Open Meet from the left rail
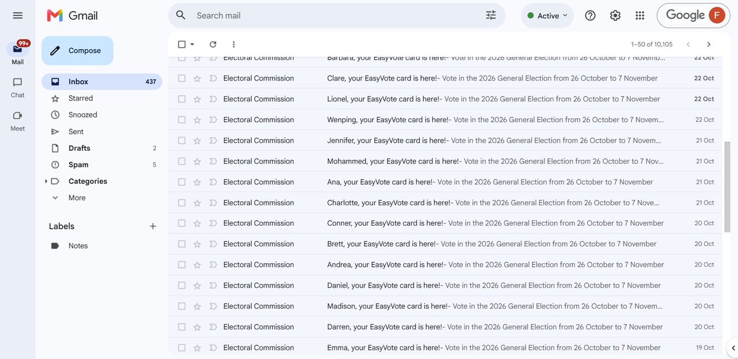 pos(17,120)
